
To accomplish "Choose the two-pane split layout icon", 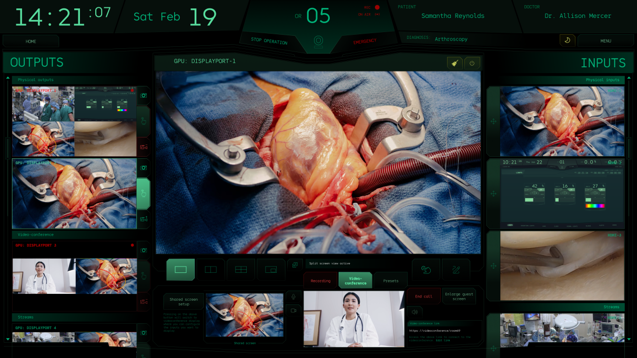I will 210,269.
